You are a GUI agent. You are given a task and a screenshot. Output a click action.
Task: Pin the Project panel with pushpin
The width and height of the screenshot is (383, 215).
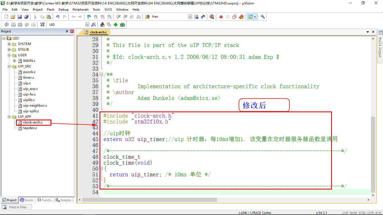point(67,31)
